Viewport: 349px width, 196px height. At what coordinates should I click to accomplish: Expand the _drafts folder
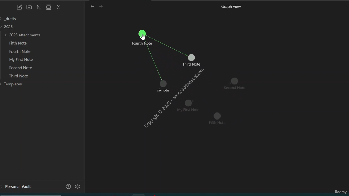(1, 19)
